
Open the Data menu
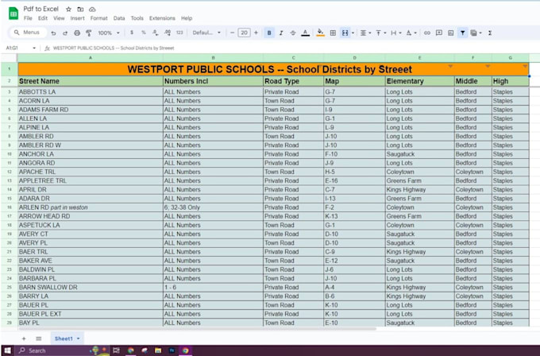point(119,18)
